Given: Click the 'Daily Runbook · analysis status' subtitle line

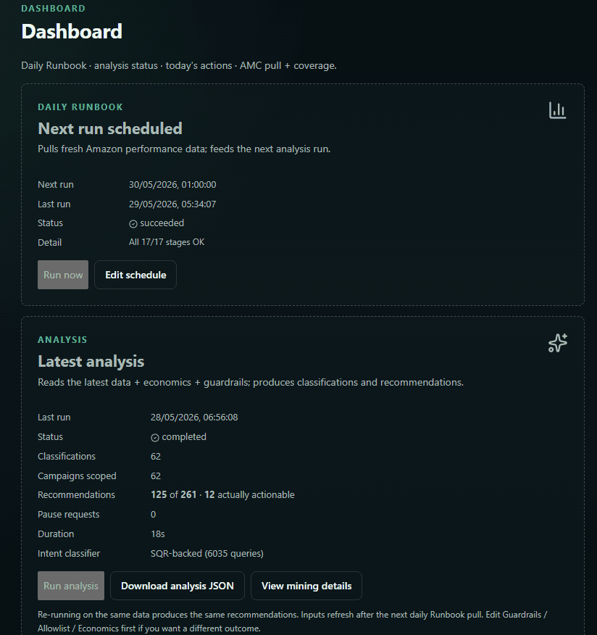Looking at the screenshot, I should click(x=179, y=66).
